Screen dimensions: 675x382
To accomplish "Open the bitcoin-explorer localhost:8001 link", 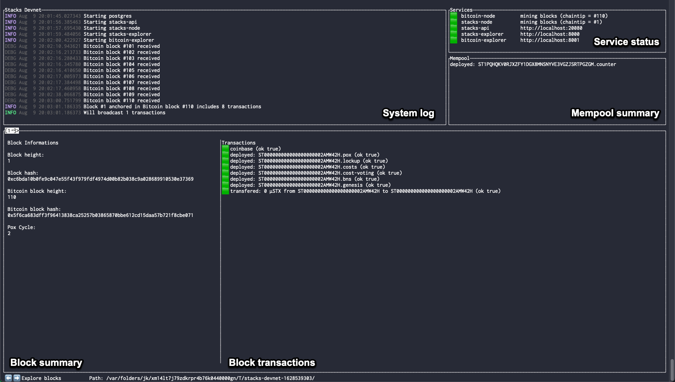I will click(x=550, y=40).
